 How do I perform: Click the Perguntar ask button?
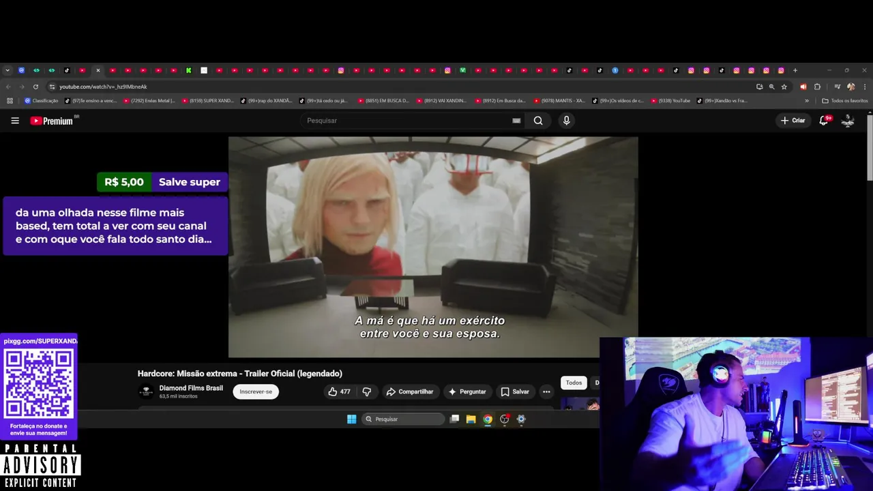(x=467, y=391)
